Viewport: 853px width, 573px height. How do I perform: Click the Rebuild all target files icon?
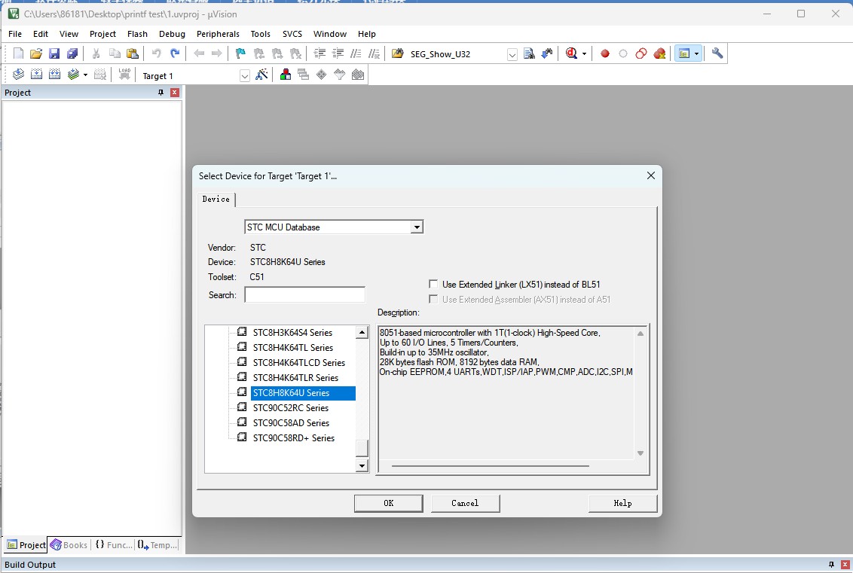point(54,75)
